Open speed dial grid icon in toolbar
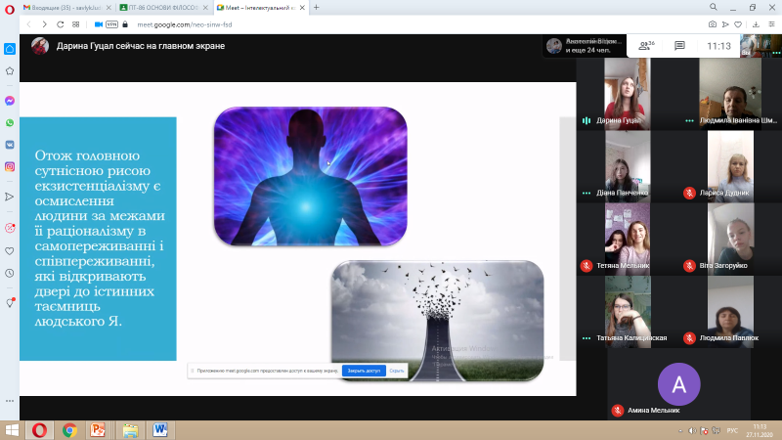The width and height of the screenshot is (782, 440). tap(76, 24)
